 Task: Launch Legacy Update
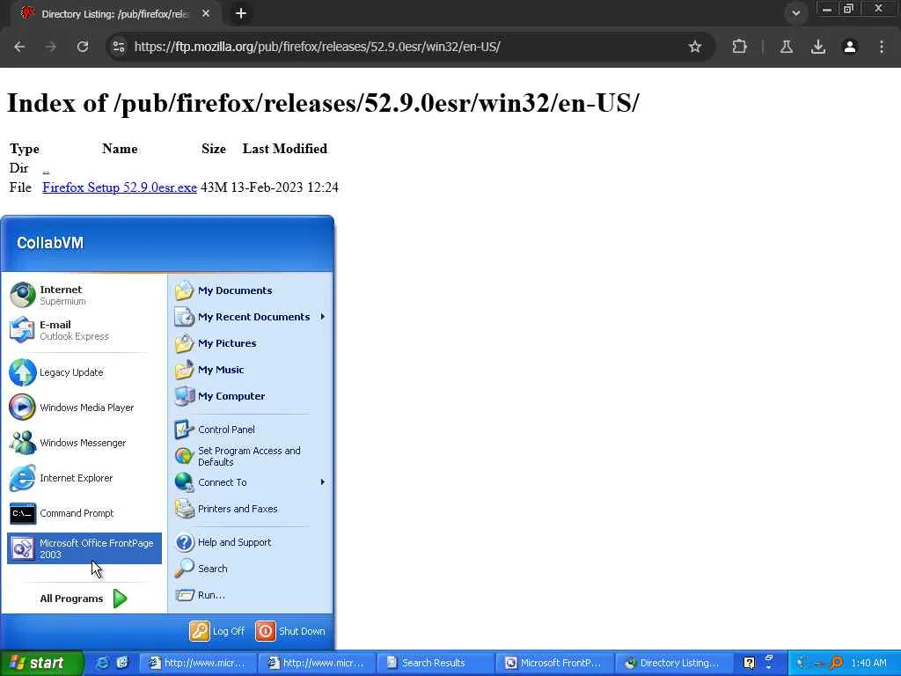pos(84,372)
